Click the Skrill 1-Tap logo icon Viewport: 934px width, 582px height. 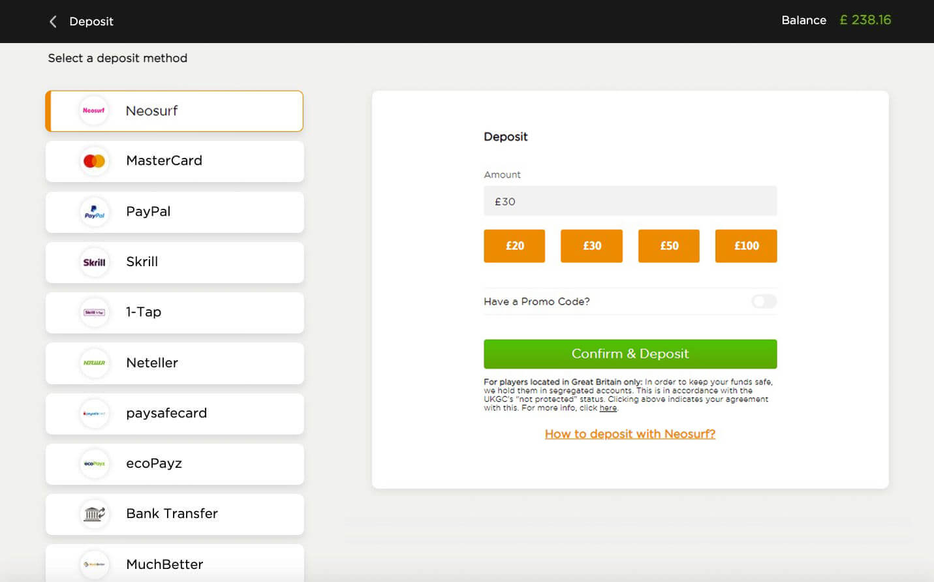(x=94, y=313)
